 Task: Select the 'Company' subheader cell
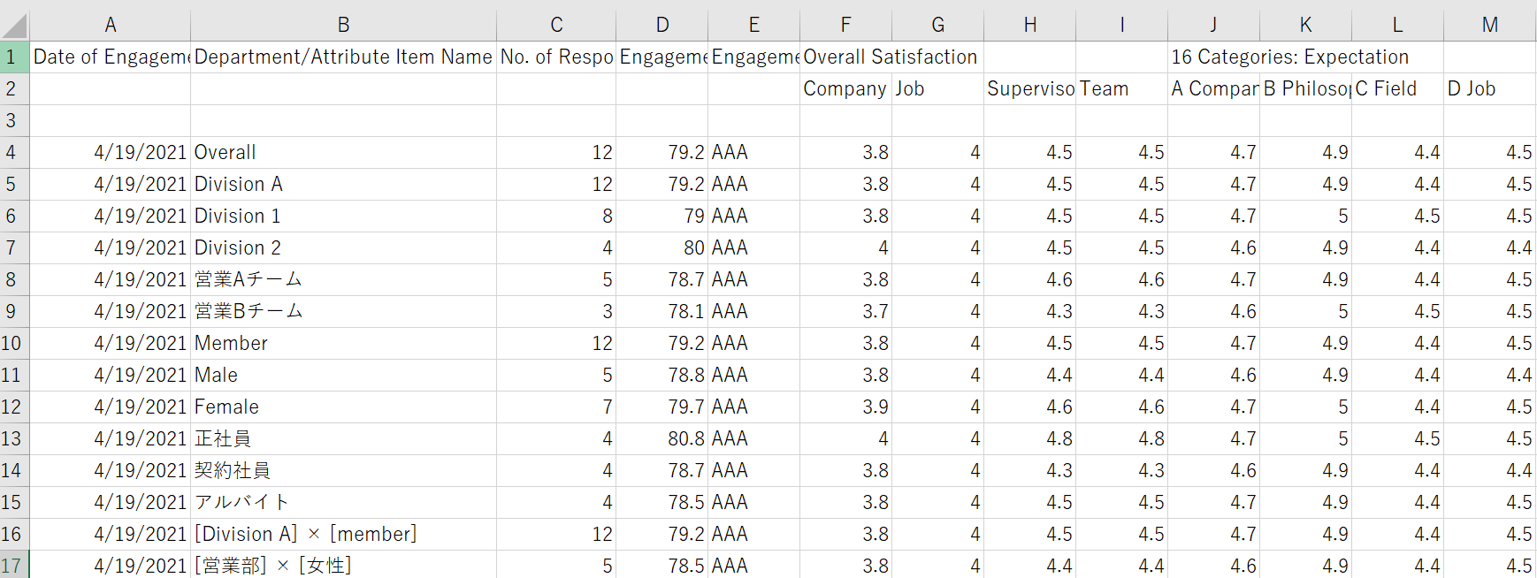coord(845,89)
